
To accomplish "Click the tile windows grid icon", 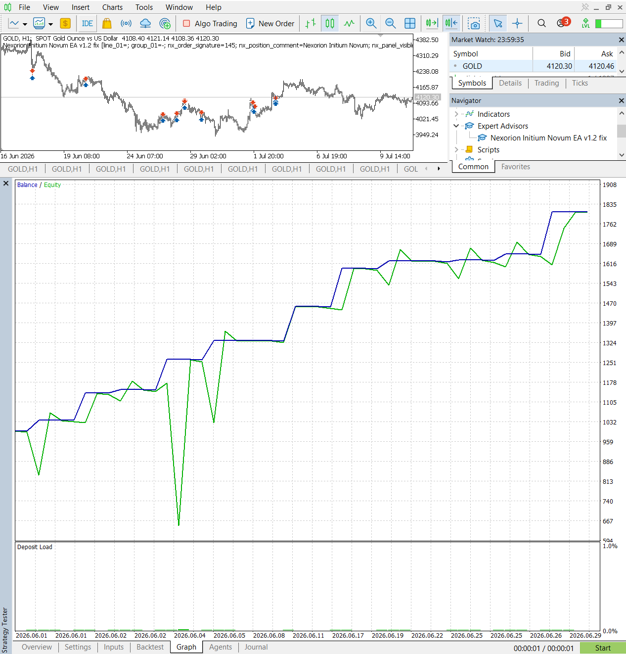I will [410, 23].
